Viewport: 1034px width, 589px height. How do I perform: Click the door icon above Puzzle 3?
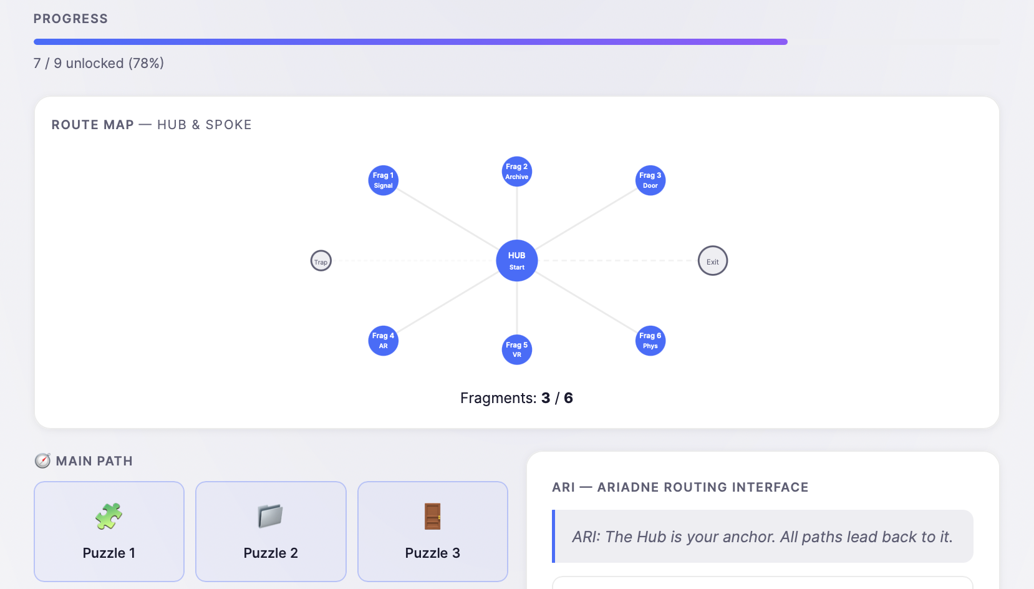tap(433, 517)
